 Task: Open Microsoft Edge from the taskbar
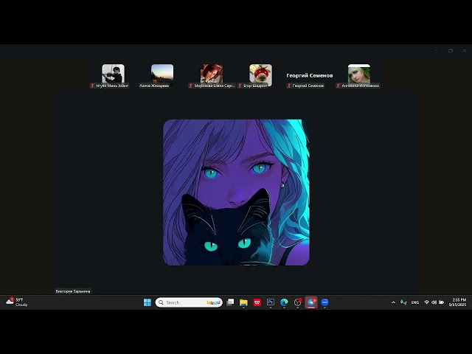284,302
